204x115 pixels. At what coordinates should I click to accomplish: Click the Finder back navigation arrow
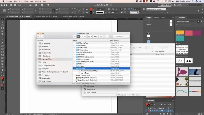[x=39, y=37]
